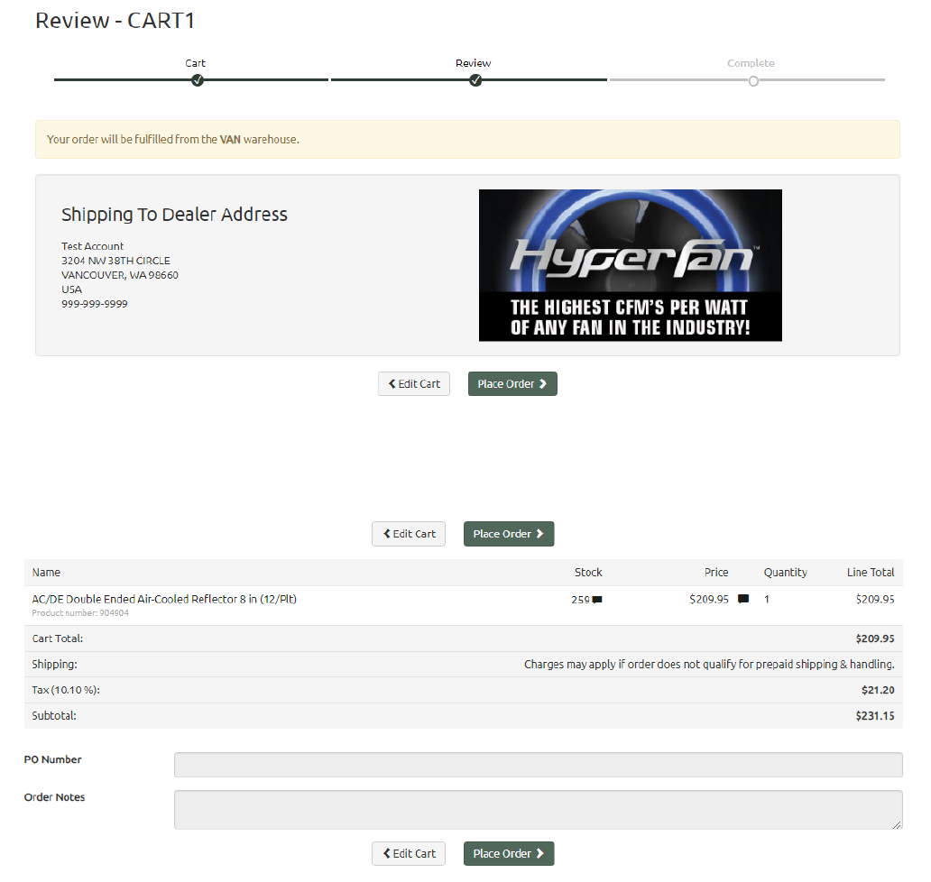Click the shipping charges notice text
The image size is (931, 882).
point(709,664)
